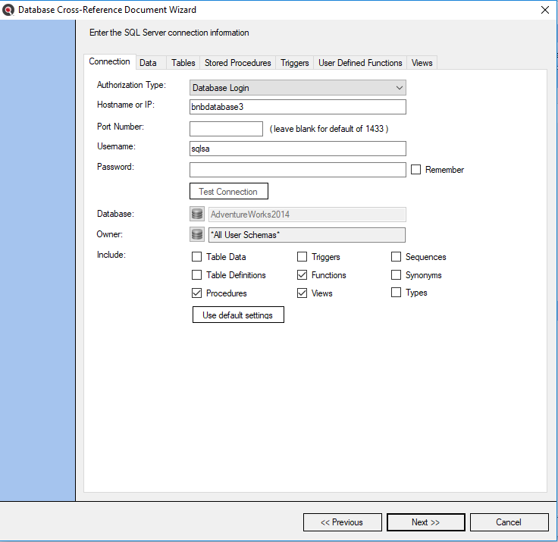Uncheck the Procedures checkbox

click(x=197, y=293)
